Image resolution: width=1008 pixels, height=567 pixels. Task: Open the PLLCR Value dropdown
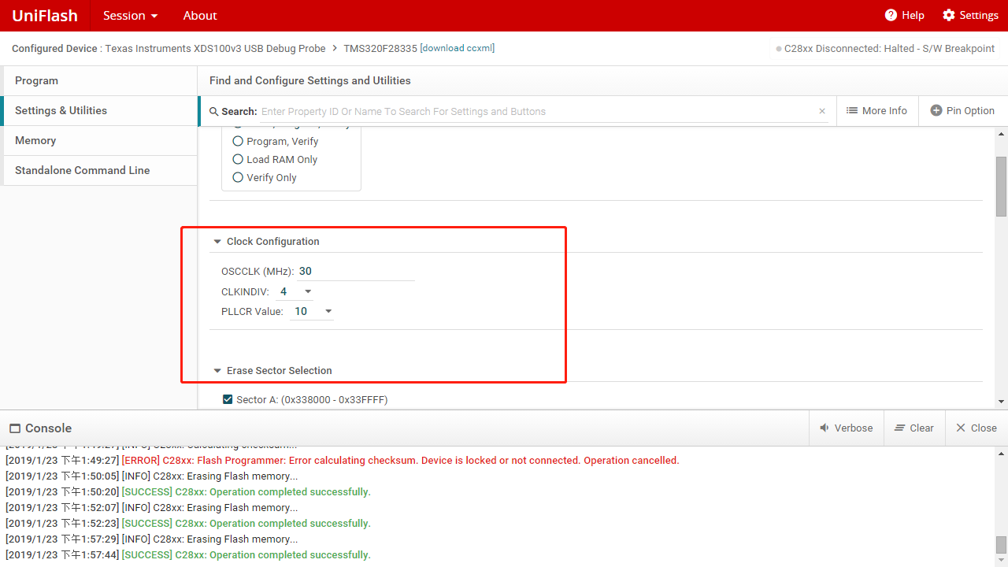[328, 310]
